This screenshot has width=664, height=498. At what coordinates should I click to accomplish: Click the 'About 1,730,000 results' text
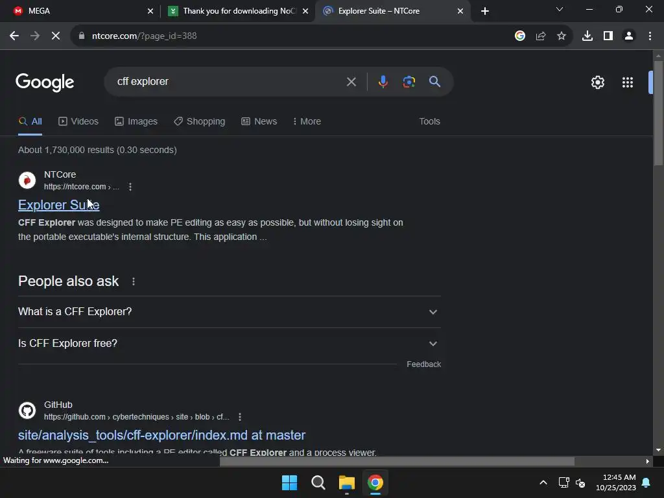tap(97, 150)
